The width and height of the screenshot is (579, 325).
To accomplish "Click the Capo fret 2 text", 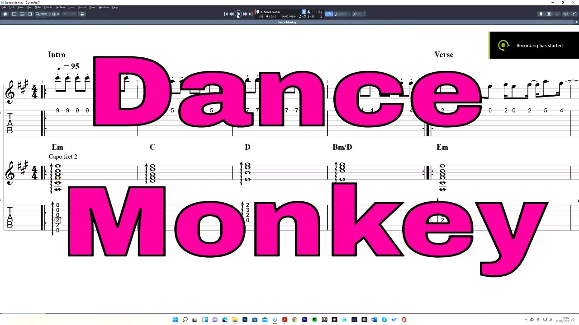I will click(x=63, y=157).
